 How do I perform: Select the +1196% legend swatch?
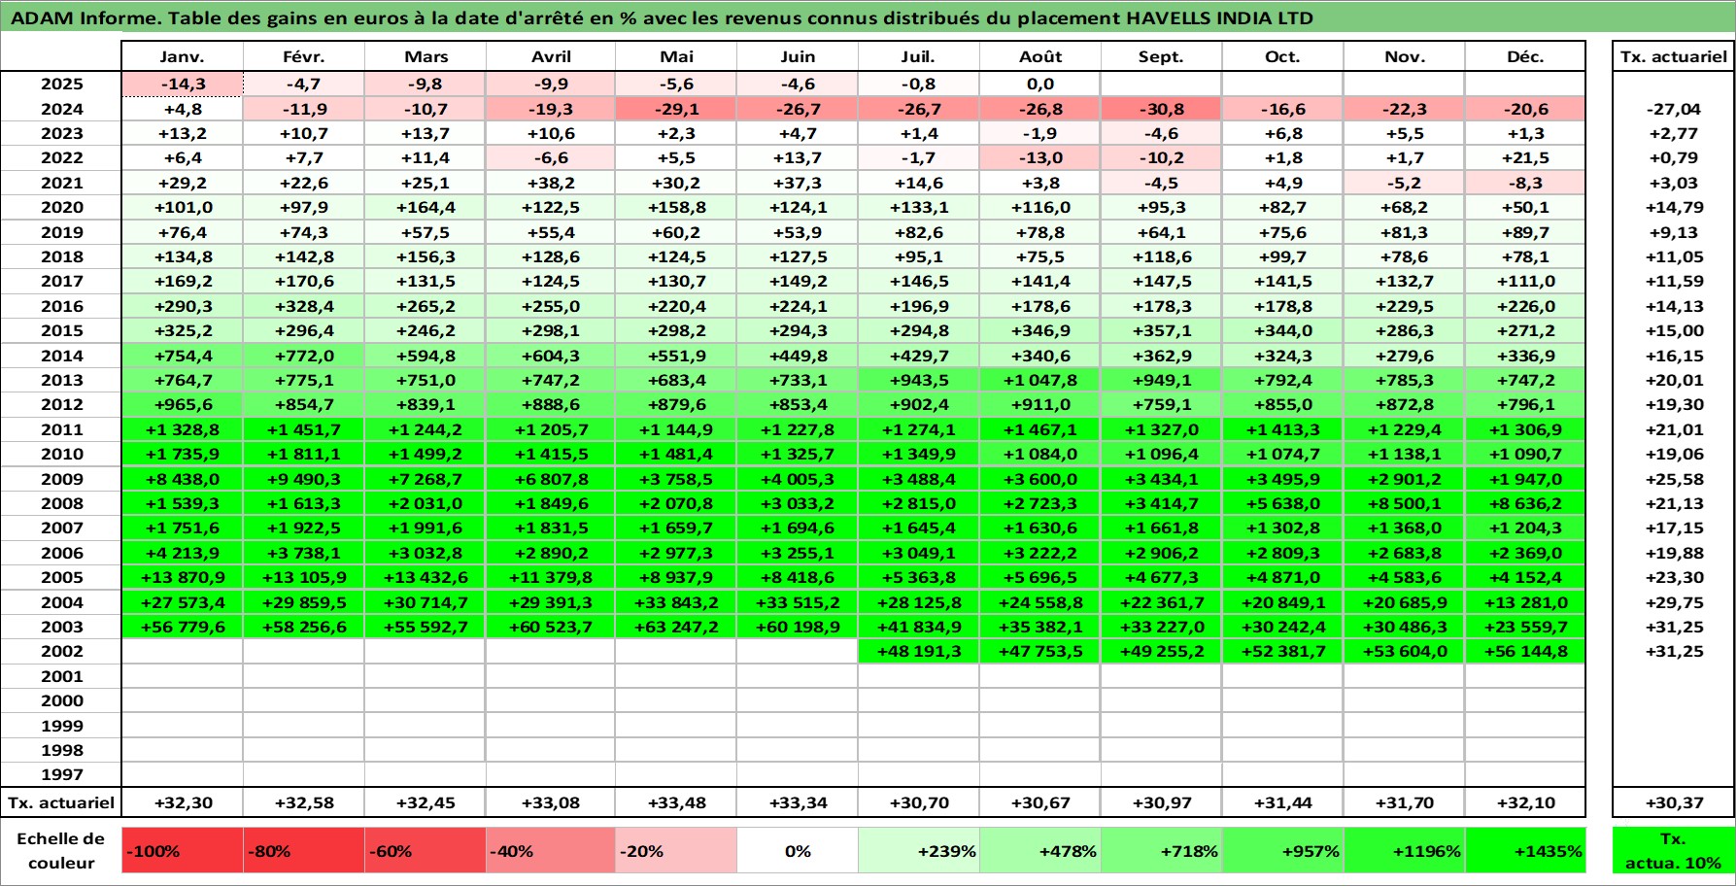coord(1404,851)
